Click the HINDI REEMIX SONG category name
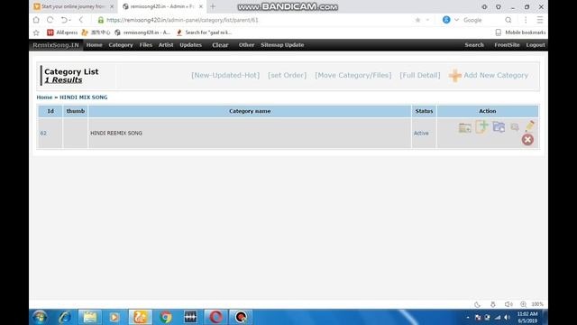577x325 pixels. [116, 133]
